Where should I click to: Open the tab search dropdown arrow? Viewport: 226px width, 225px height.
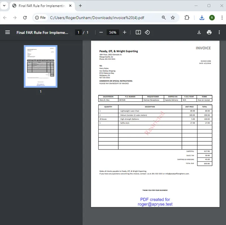(x=4, y=6)
